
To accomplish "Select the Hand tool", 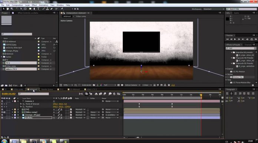I will point(8,9).
